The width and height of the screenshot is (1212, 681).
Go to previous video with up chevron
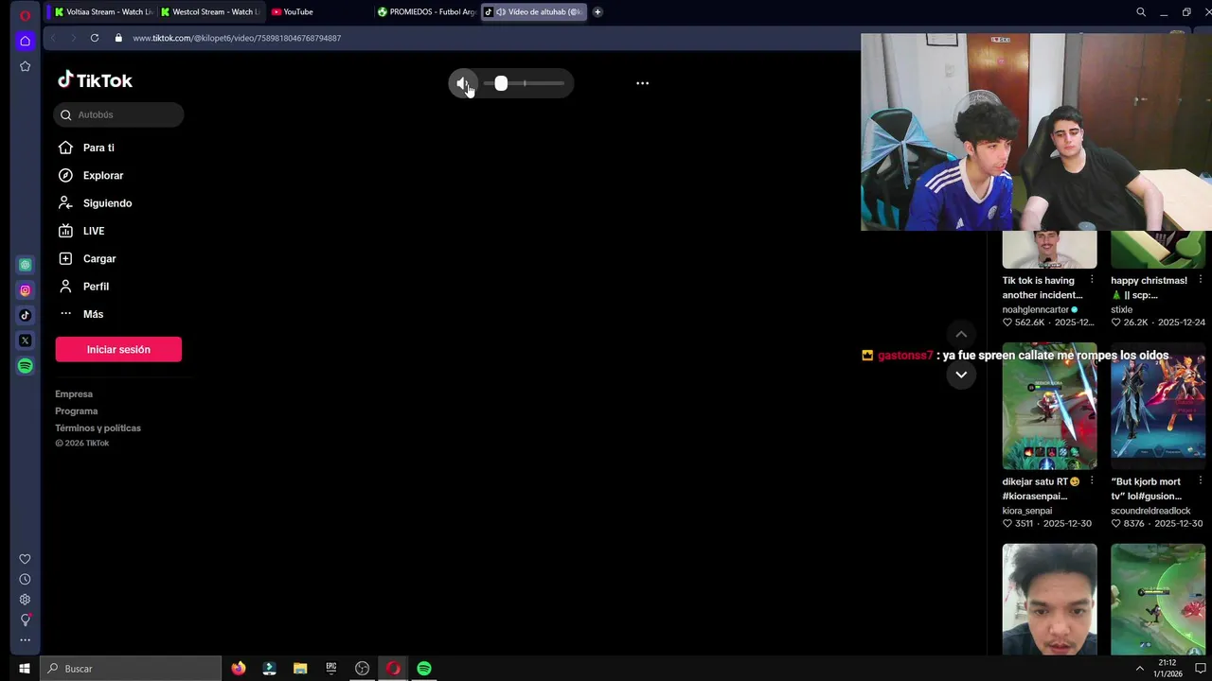click(x=961, y=334)
